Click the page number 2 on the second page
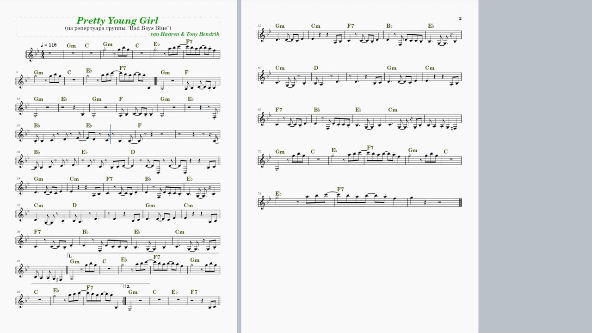The height and width of the screenshot is (333, 592). 460,18
